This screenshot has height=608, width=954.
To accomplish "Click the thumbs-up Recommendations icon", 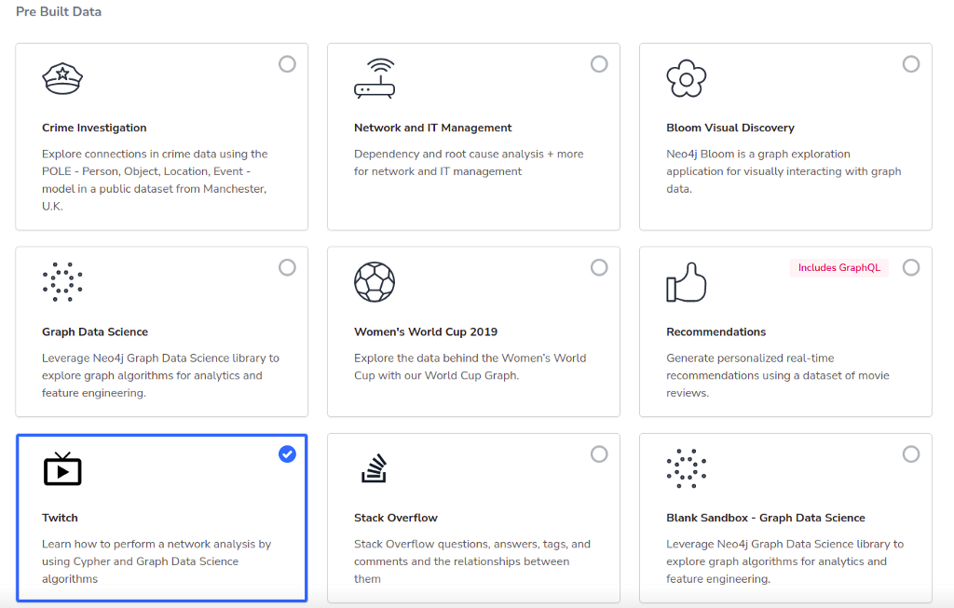I will pyautogui.click(x=687, y=282).
